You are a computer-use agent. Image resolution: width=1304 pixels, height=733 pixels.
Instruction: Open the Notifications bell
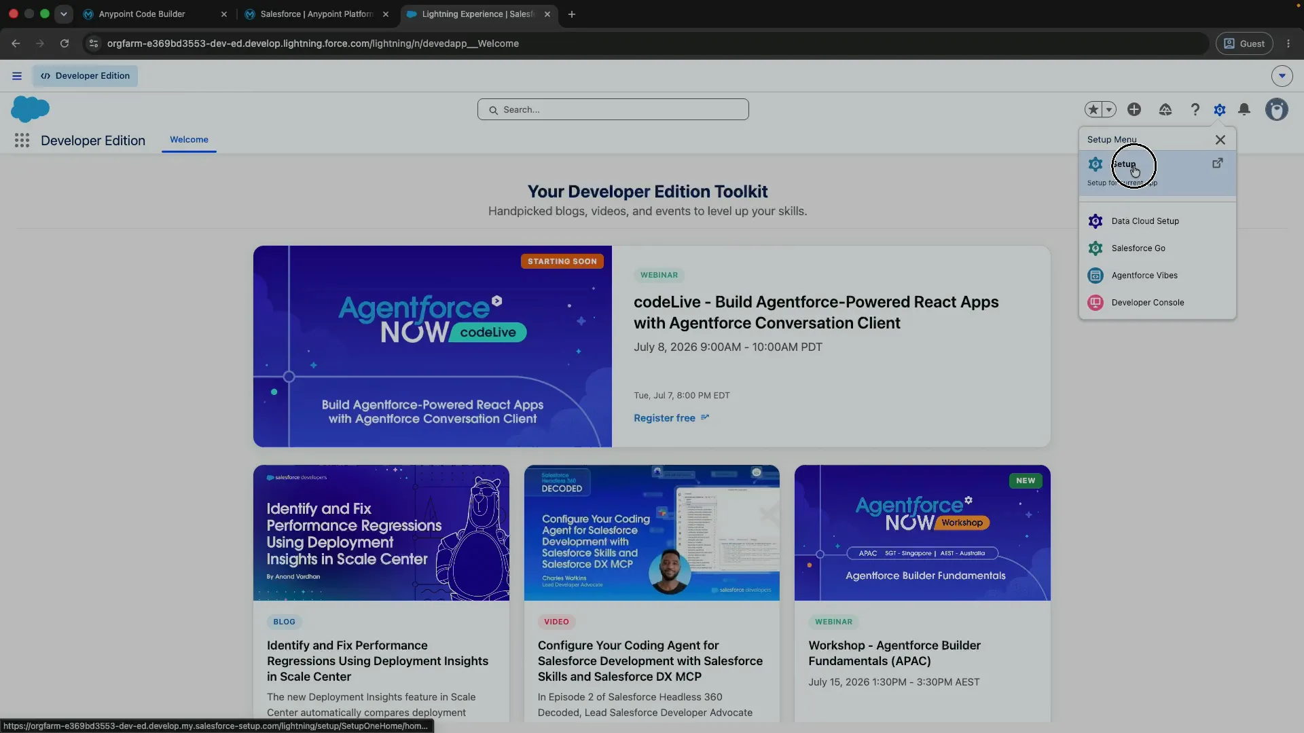tap(1244, 109)
